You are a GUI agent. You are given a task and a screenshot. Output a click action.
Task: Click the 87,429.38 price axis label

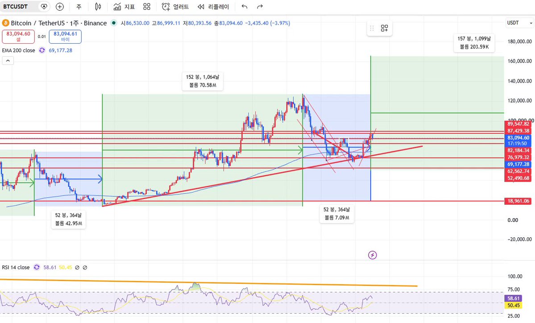(x=518, y=131)
